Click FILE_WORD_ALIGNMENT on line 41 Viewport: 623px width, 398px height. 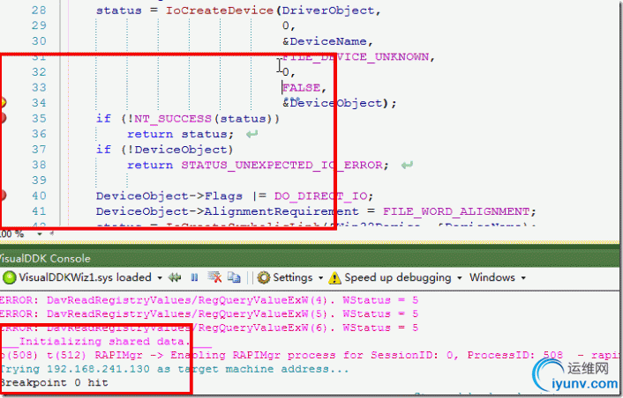coord(455,211)
